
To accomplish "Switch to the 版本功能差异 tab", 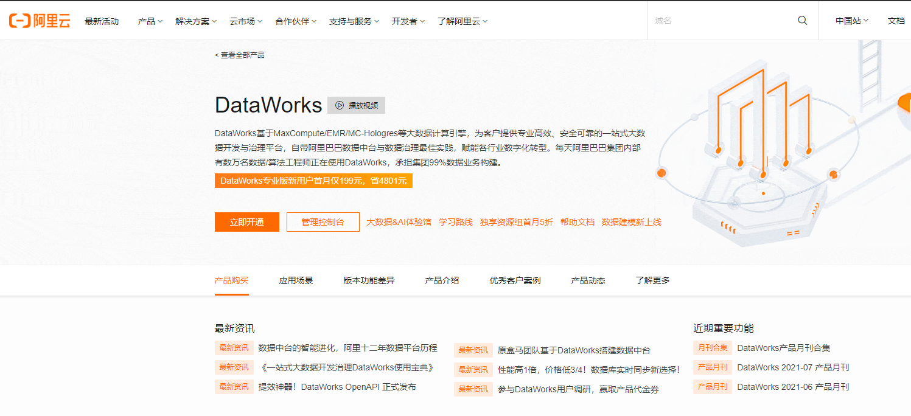I will tap(369, 280).
